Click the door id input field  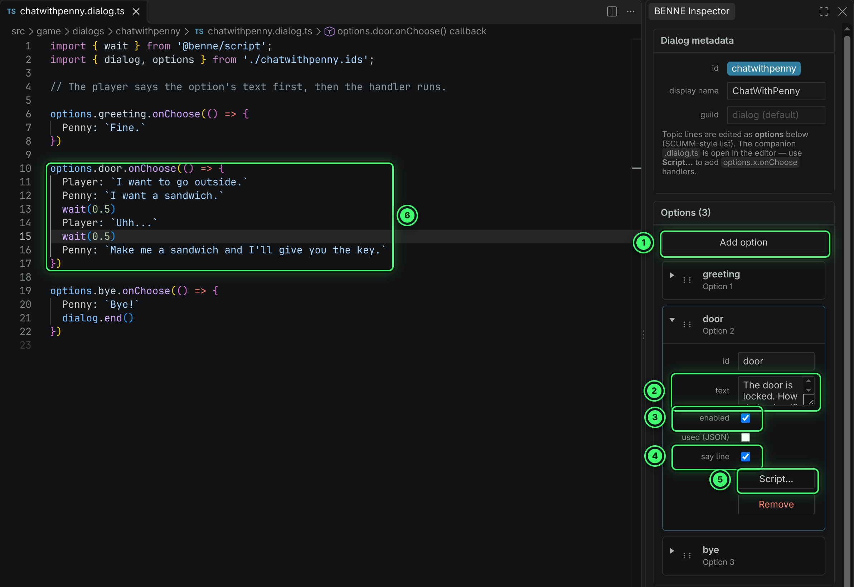tap(776, 361)
